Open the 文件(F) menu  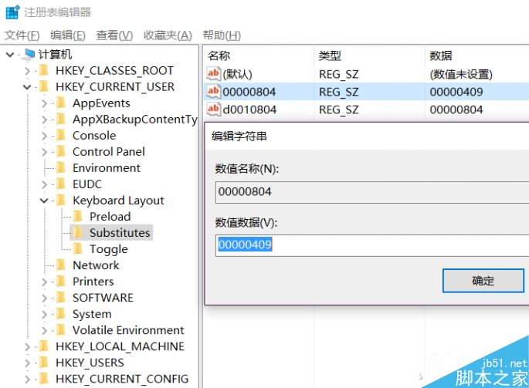click(22, 35)
